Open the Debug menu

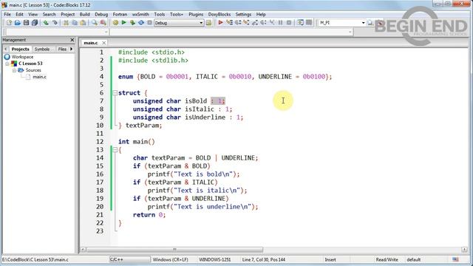(x=101, y=14)
